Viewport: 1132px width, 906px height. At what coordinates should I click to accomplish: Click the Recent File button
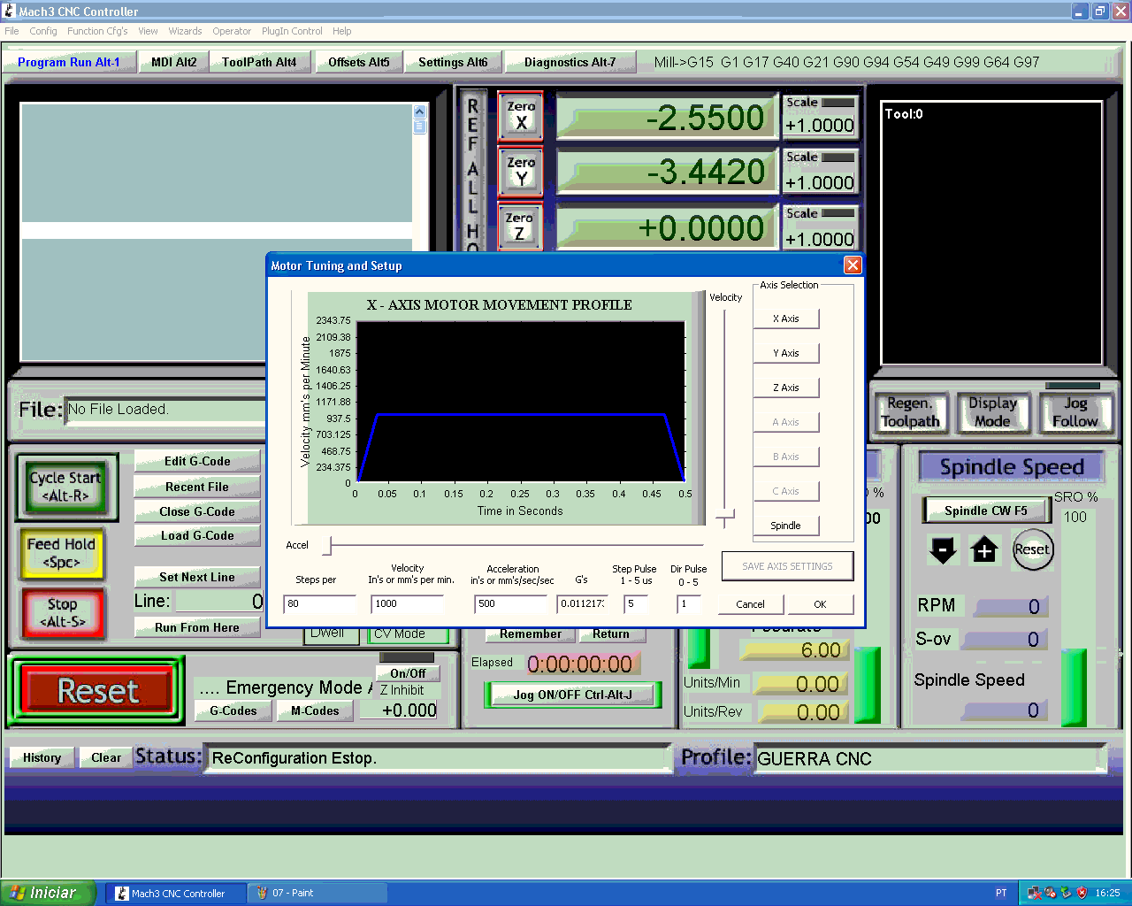(197, 487)
